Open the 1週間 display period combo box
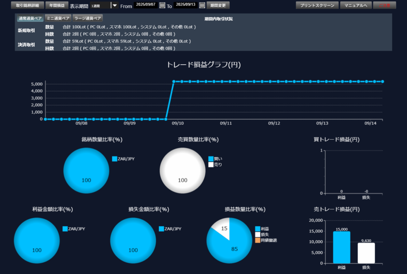 (99, 5)
